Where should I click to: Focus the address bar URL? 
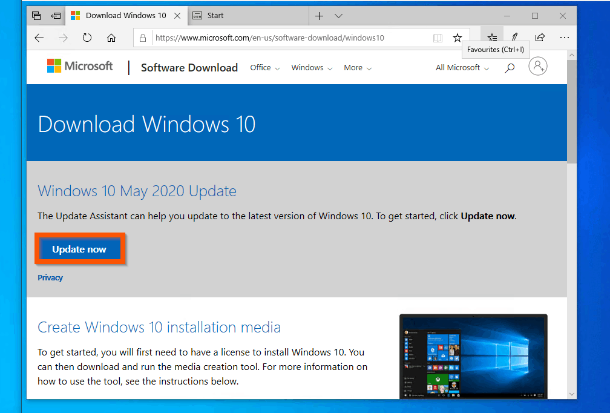(x=270, y=38)
